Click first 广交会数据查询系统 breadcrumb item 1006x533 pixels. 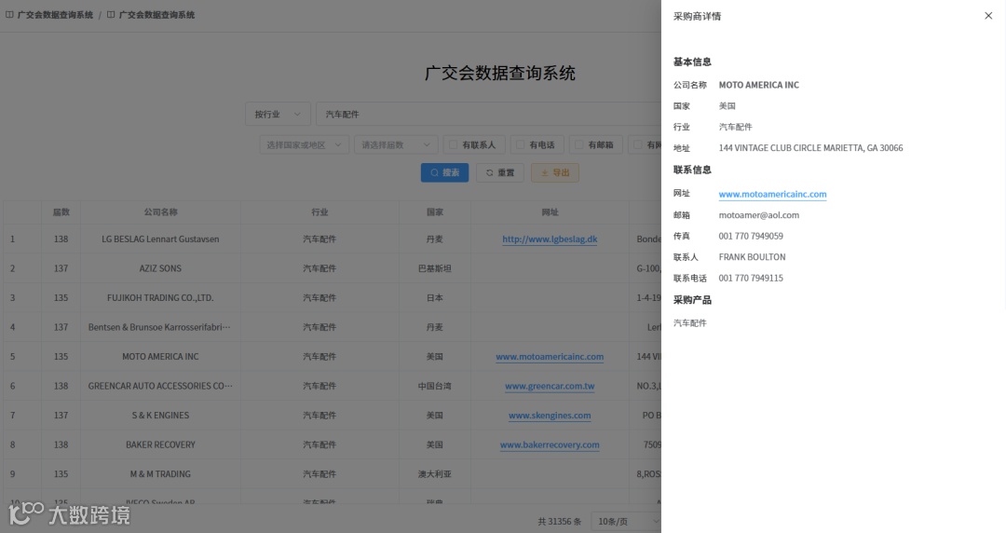pos(55,15)
